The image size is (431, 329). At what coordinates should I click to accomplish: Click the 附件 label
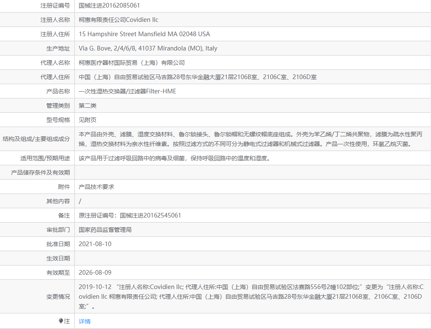click(x=64, y=187)
